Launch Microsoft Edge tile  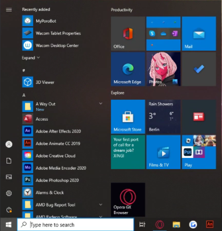click(128, 69)
